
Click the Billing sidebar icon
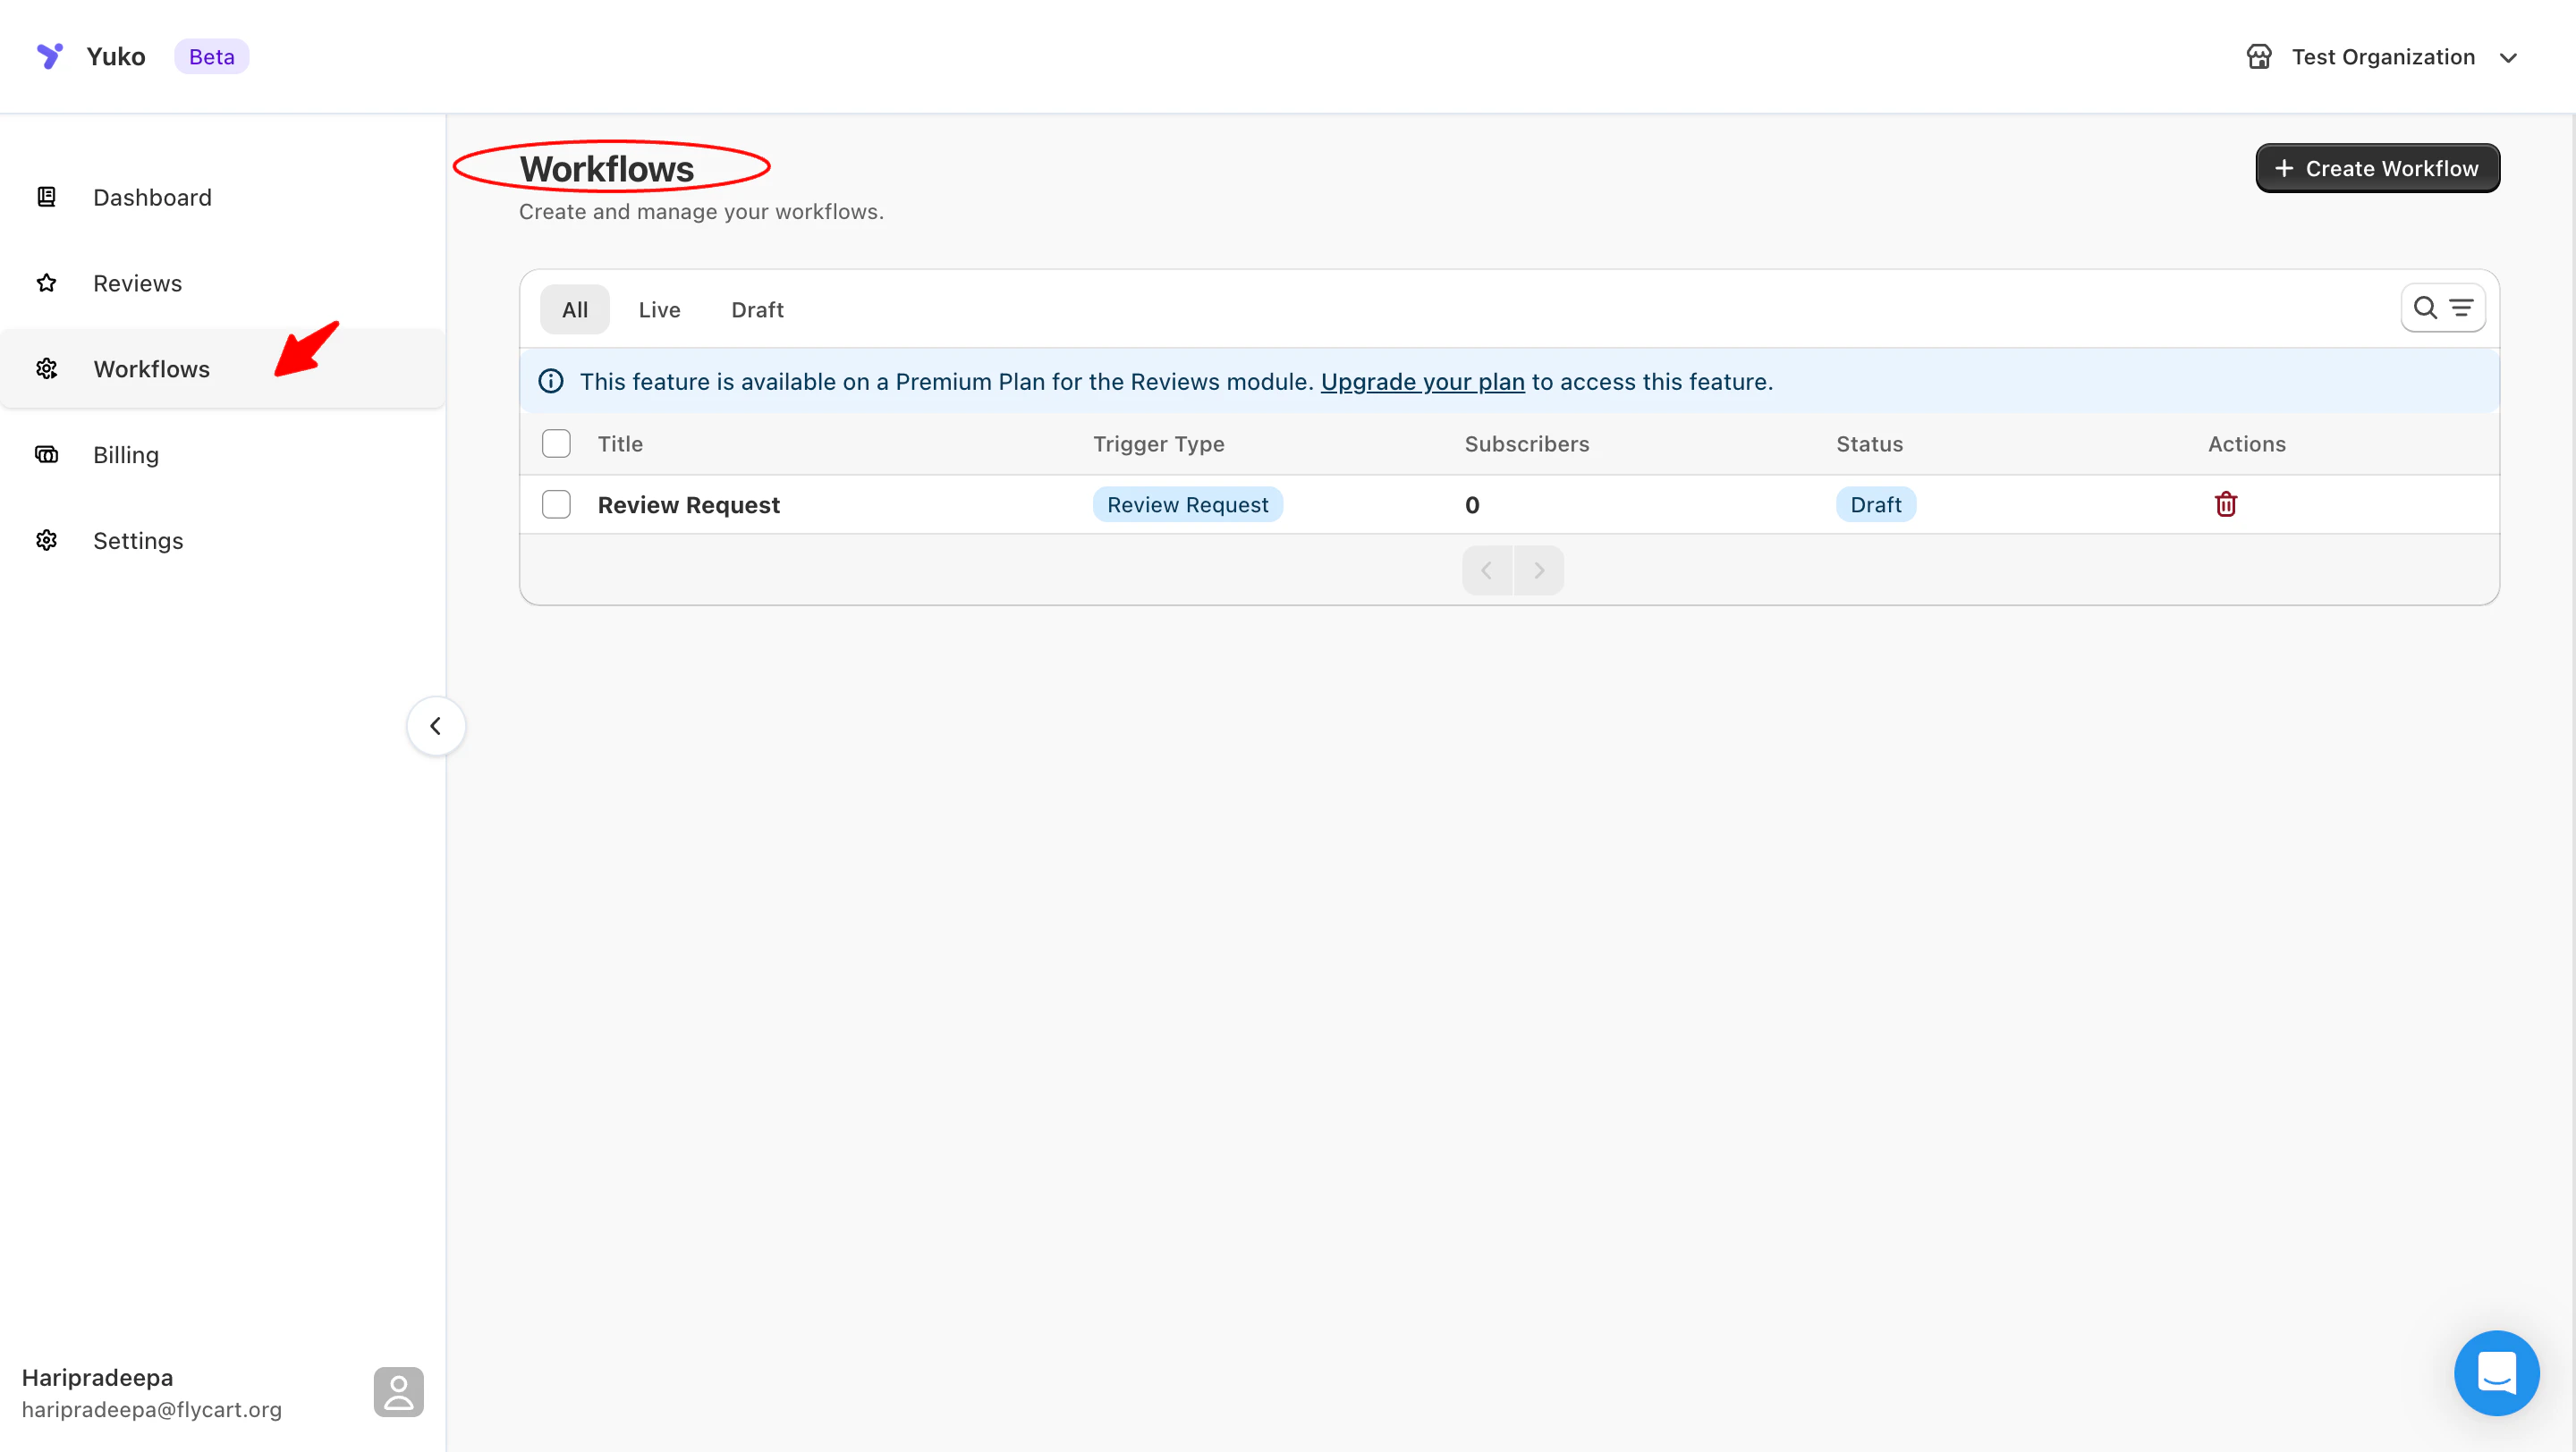click(47, 455)
